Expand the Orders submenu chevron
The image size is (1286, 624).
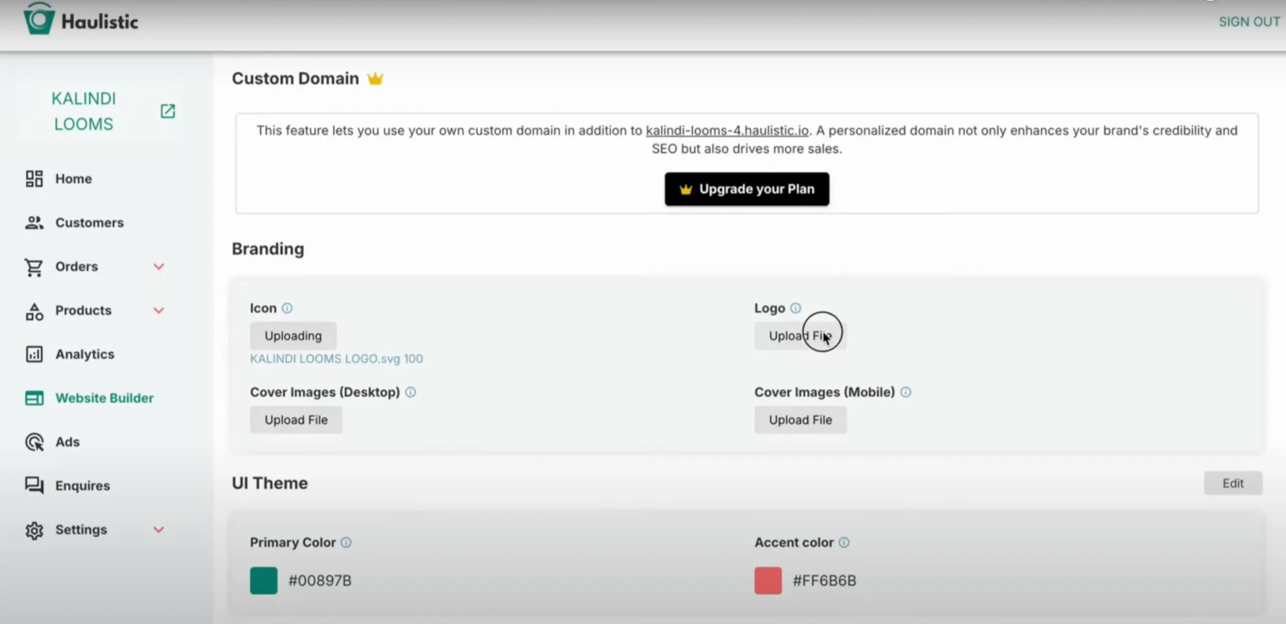pos(158,267)
